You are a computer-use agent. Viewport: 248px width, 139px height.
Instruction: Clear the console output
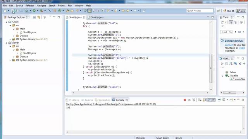click(200, 100)
